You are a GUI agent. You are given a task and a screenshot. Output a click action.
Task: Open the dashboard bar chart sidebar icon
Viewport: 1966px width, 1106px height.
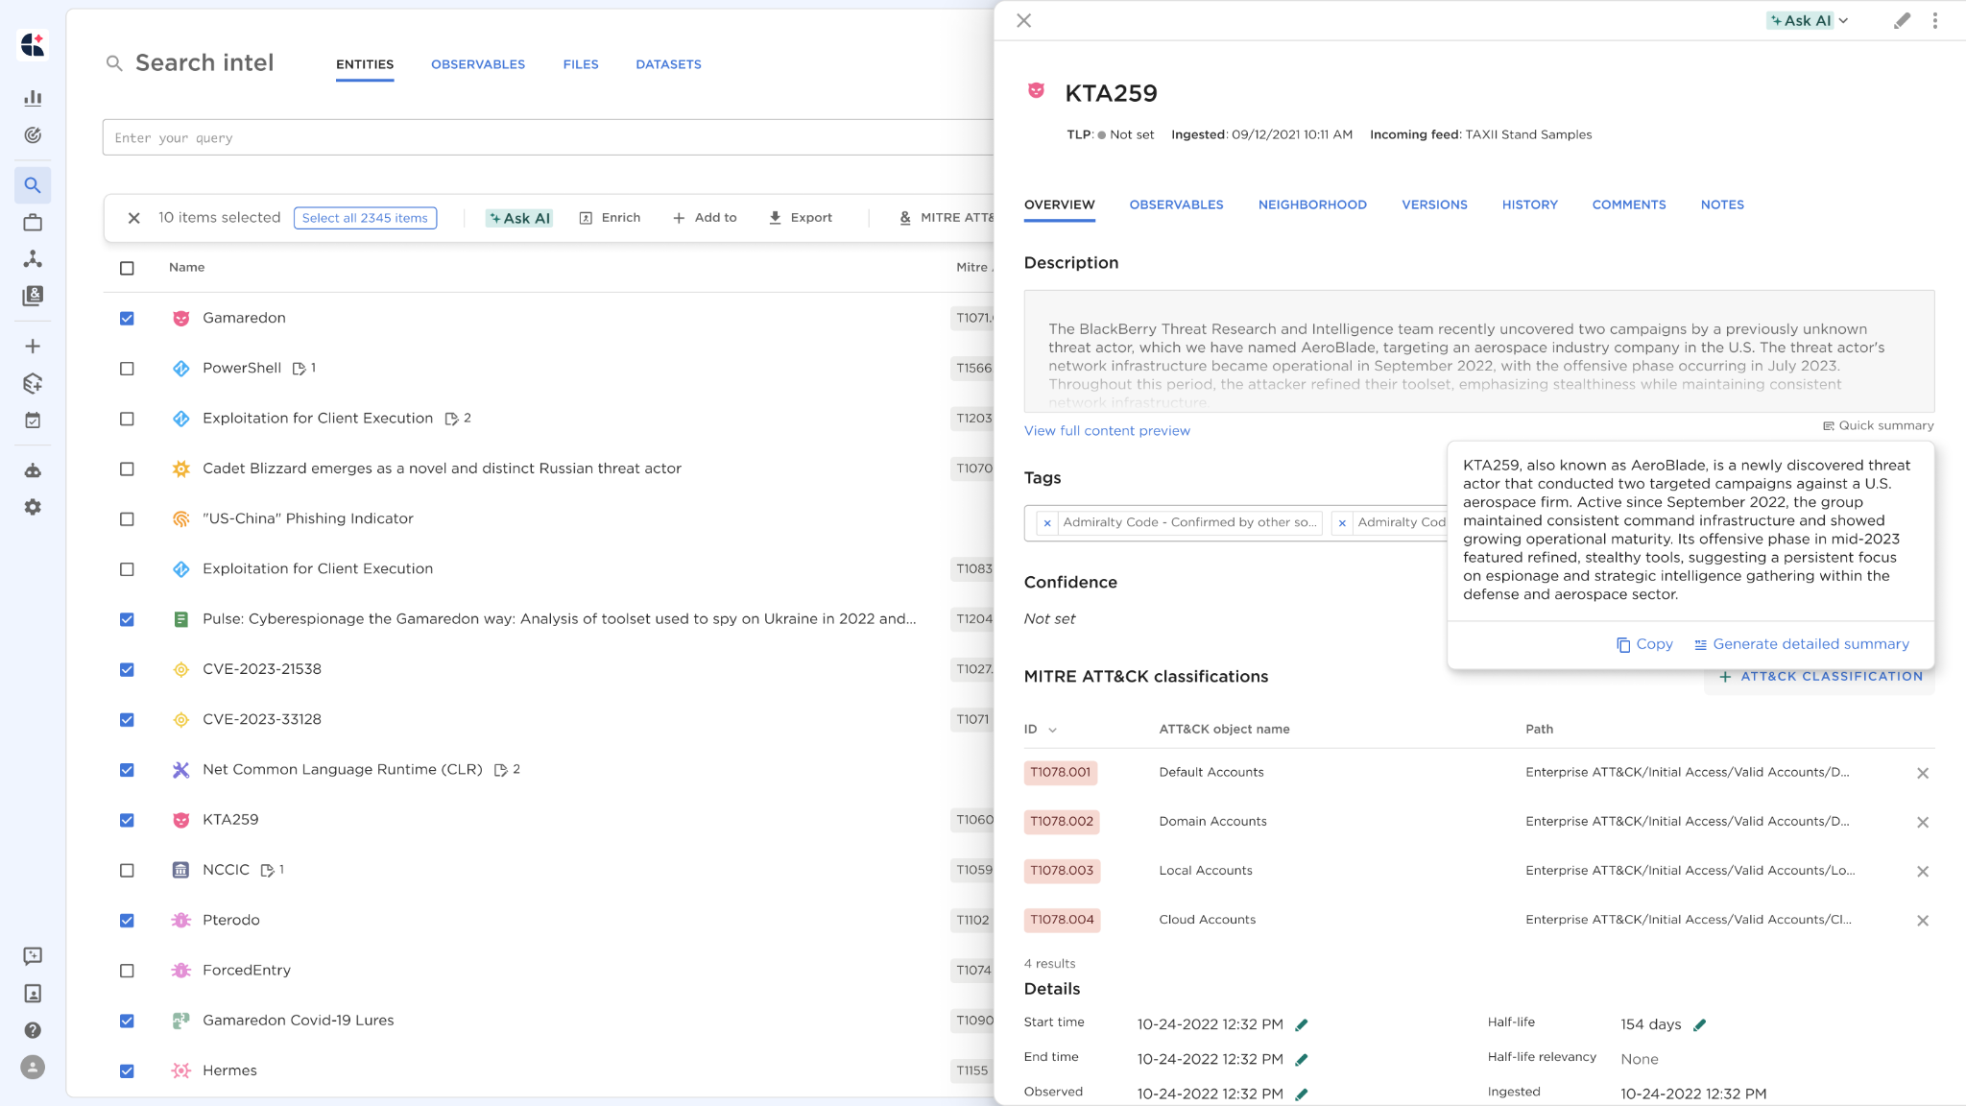33,98
